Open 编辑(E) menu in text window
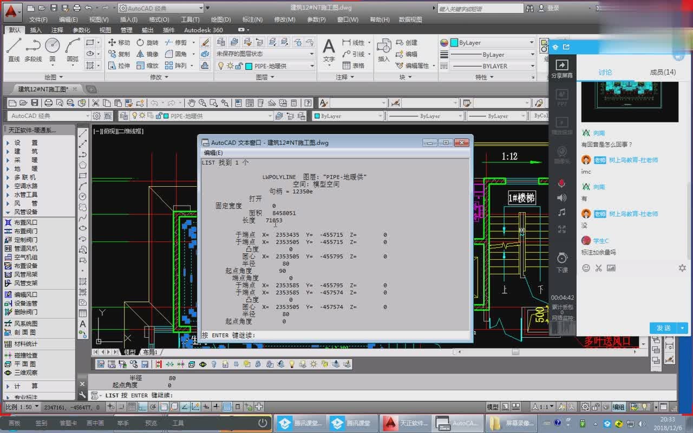Image resolution: width=693 pixels, height=433 pixels. [213, 153]
